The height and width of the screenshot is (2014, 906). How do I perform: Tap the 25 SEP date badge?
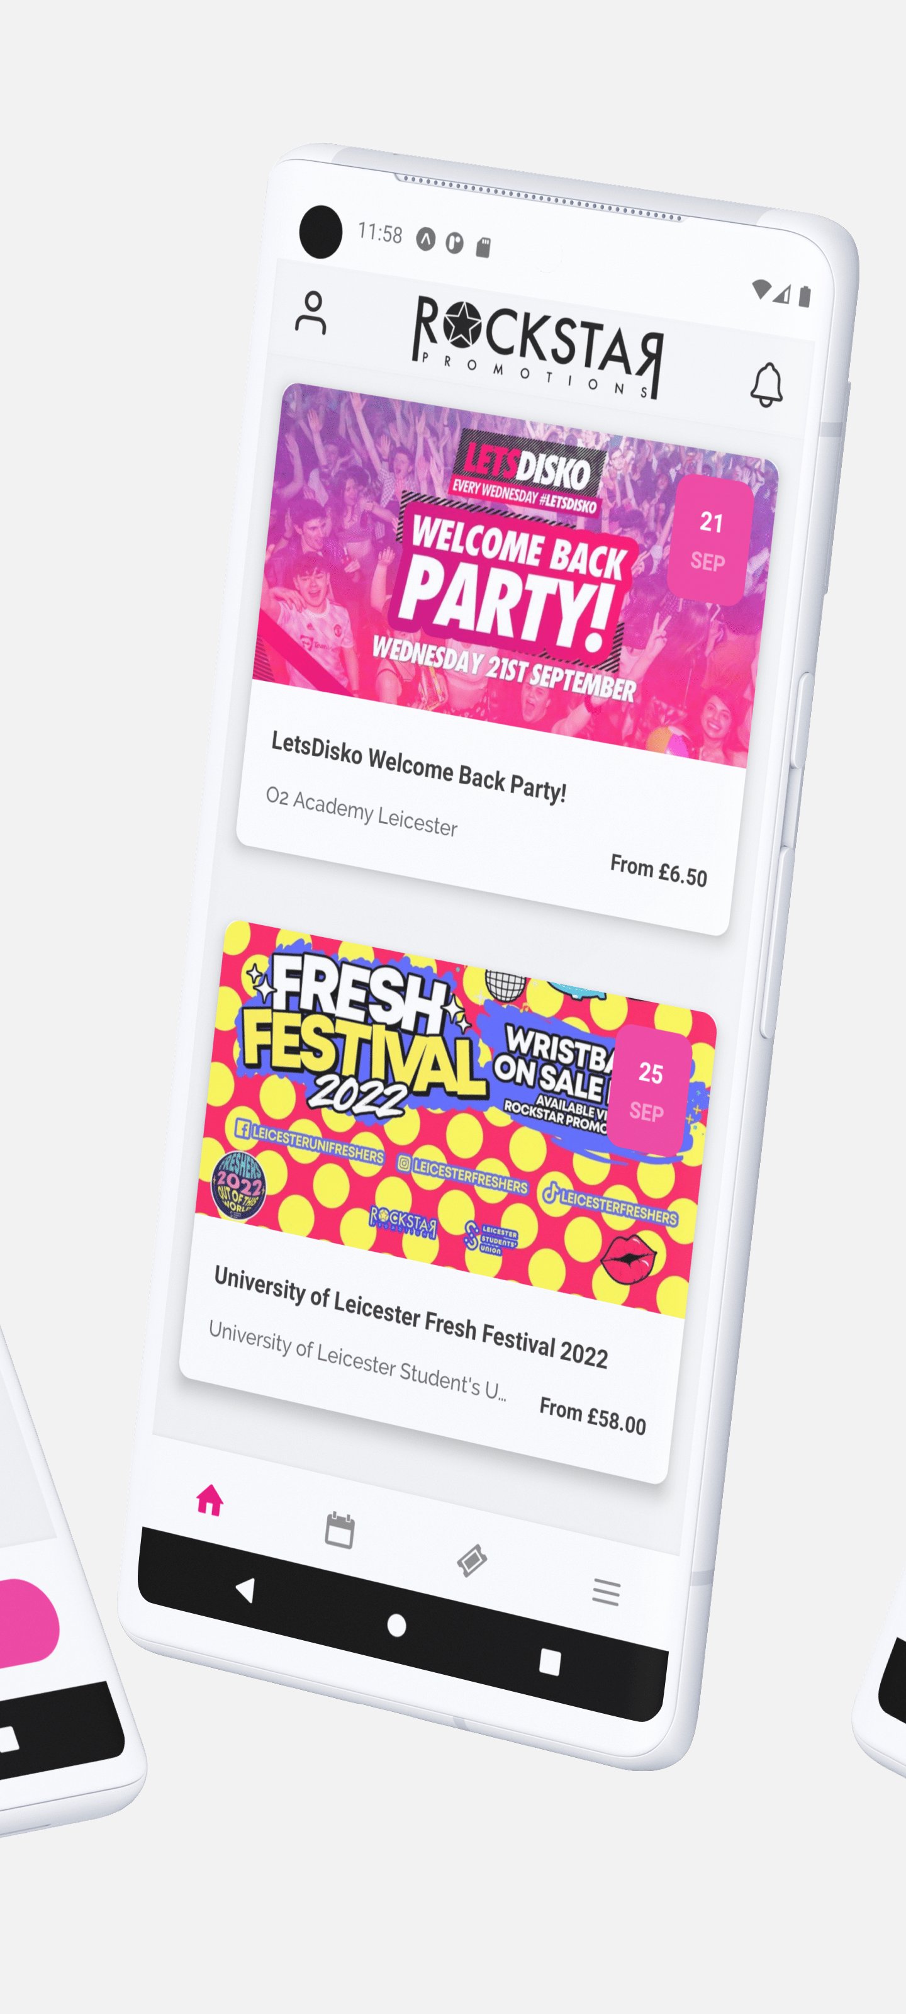tap(649, 1091)
